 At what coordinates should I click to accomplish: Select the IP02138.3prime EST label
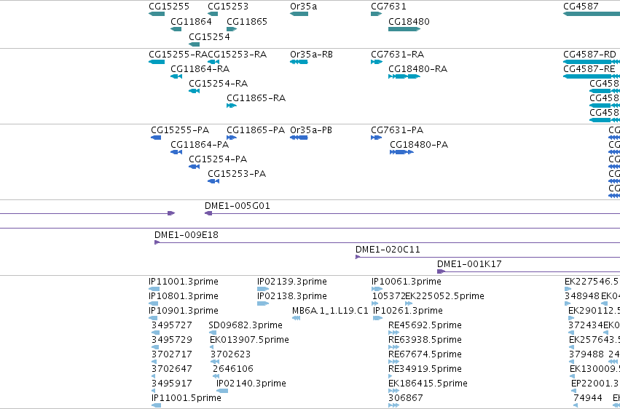292,296
